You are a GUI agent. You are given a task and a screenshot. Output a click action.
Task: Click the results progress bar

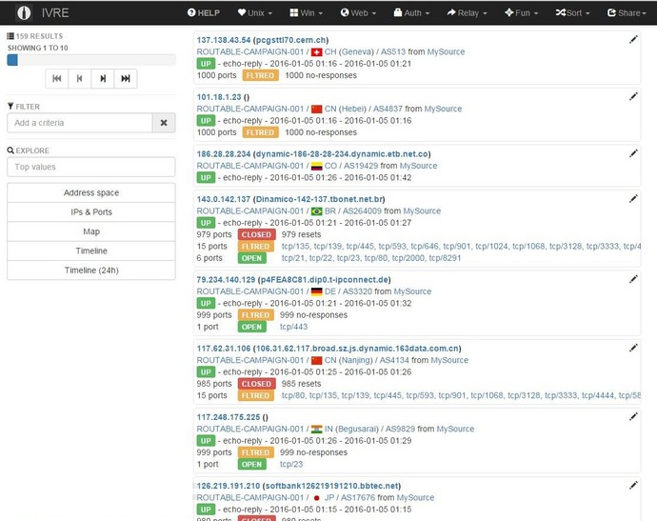[x=91, y=60]
